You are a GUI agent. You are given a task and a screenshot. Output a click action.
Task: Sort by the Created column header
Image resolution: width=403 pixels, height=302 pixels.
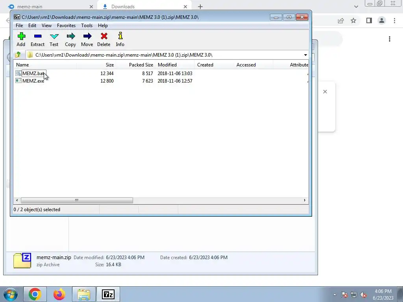click(x=214, y=65)
